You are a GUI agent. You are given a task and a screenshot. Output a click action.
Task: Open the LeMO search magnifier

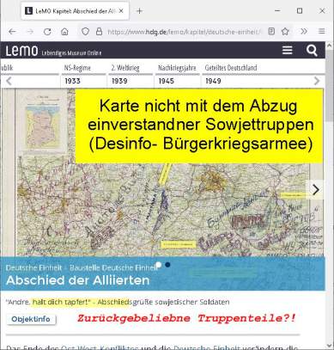click(312, 51)
